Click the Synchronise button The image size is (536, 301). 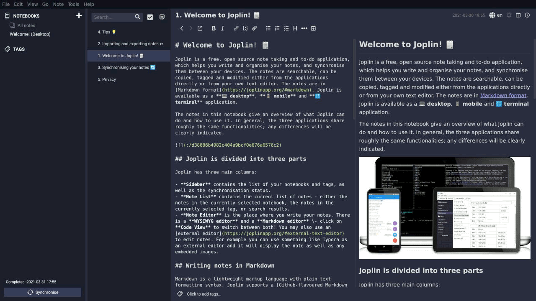43,292
